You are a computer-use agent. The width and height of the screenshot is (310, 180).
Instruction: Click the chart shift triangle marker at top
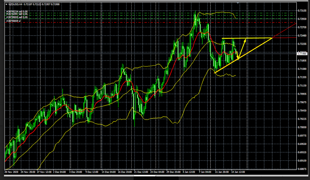238,2
